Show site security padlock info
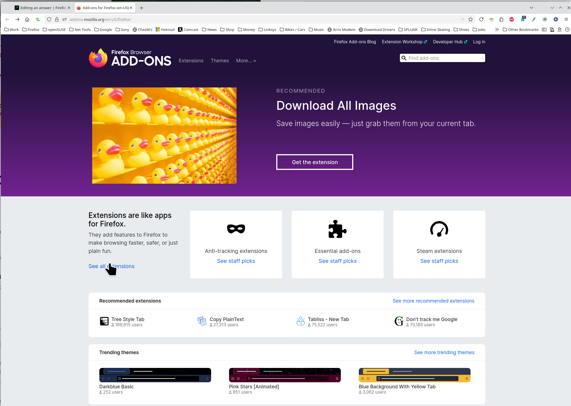 click(x=57, y=19)
